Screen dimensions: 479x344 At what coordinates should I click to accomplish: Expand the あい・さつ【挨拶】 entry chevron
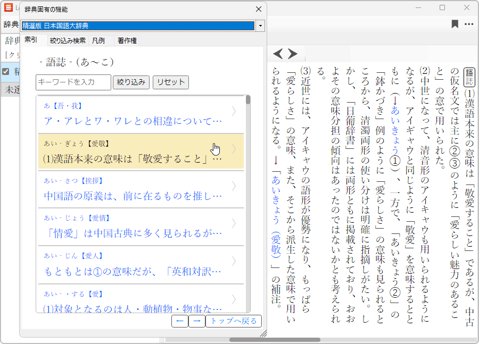pyautogui.click(x=234, y=186)
